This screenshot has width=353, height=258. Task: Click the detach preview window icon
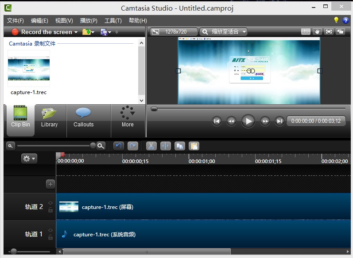pyautogui.click(x=341, y=32)
